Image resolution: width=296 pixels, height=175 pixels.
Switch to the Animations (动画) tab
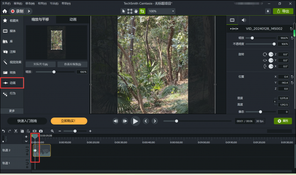pos(73,20)
